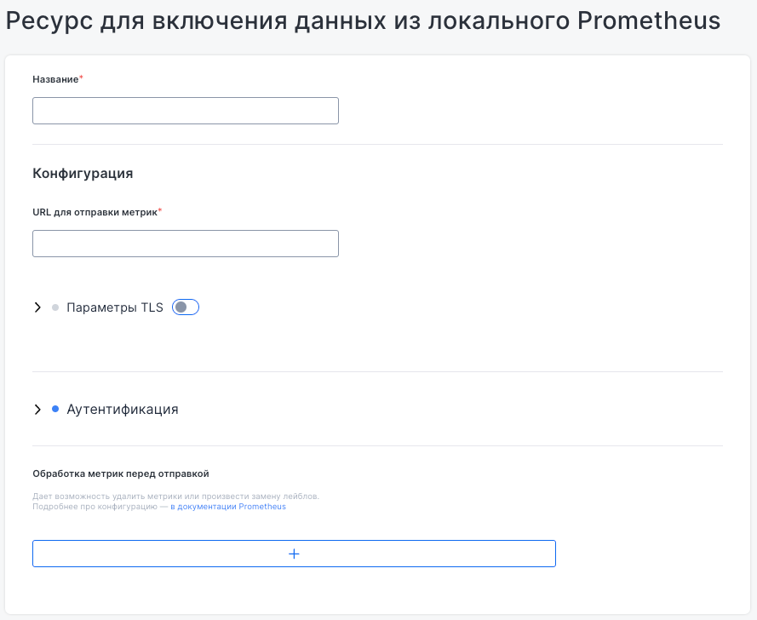Click the grey status dot beside Параметры TLS
This screenshot has height=620, width=757.
55,307
